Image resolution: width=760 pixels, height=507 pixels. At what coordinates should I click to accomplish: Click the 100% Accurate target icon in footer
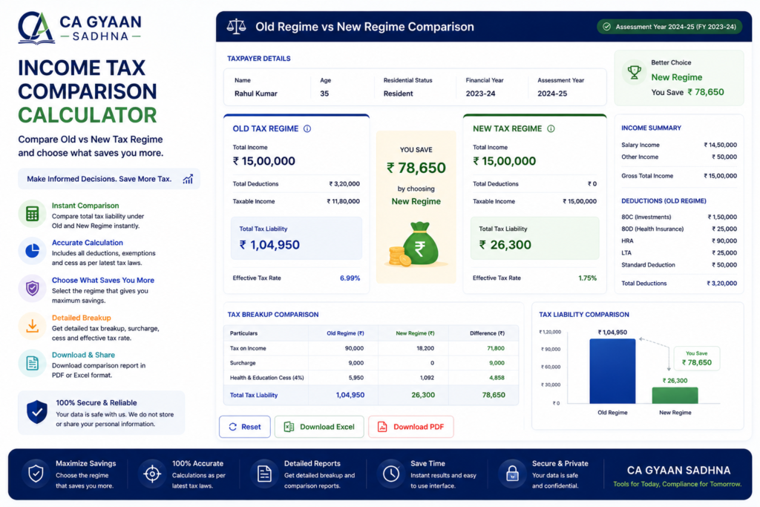click(152, 474)
